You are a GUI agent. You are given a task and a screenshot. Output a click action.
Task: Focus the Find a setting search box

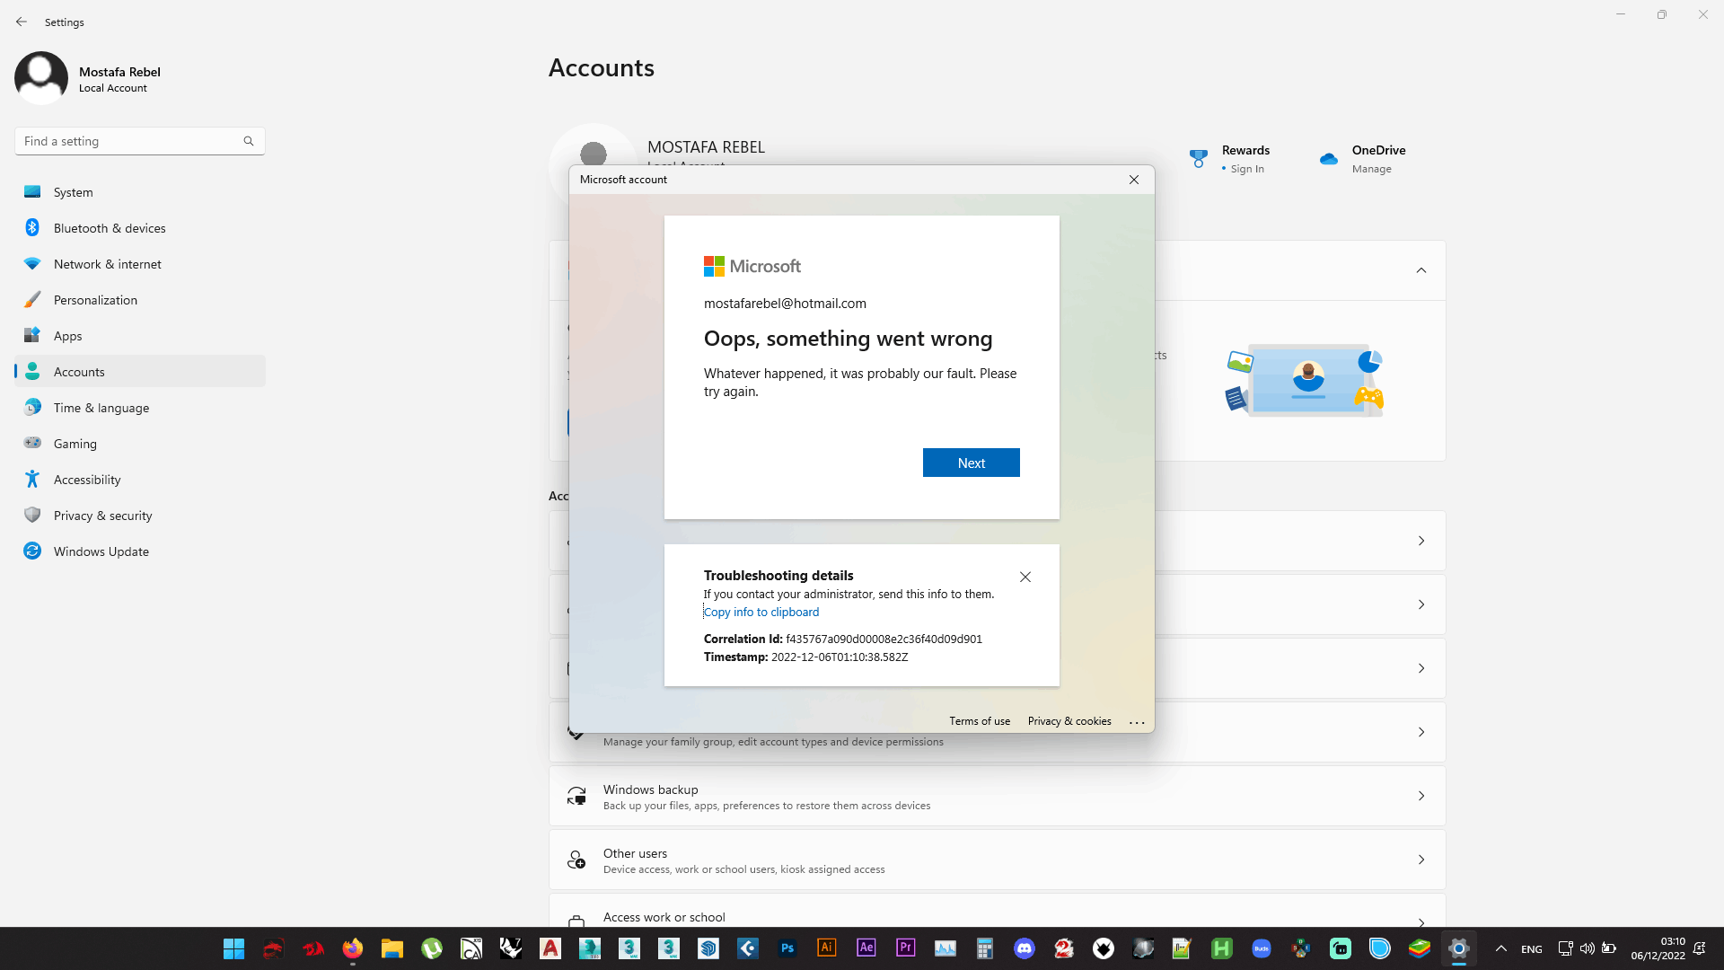pos(139,141)
